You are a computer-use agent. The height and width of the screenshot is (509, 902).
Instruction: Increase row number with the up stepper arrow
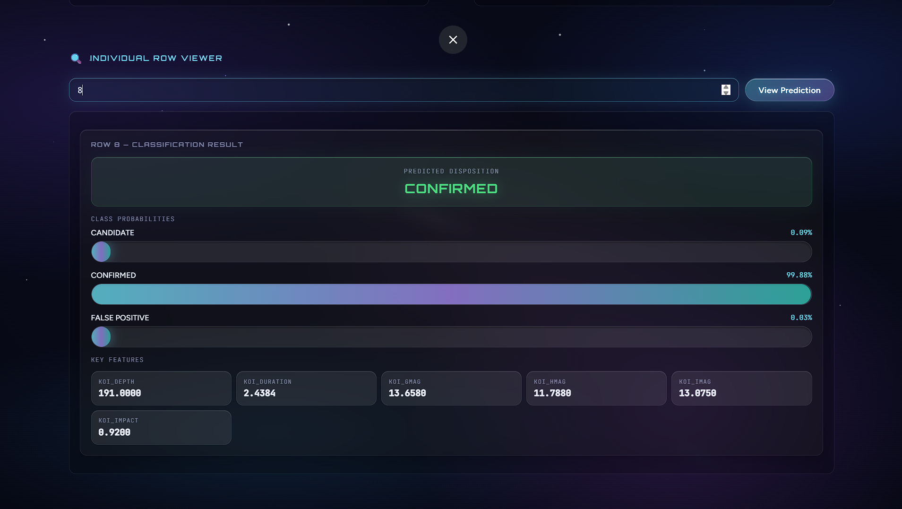726,87
